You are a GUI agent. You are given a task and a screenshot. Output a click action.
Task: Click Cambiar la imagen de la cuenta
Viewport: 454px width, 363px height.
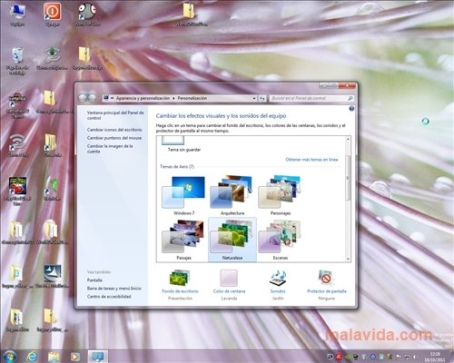110,149
